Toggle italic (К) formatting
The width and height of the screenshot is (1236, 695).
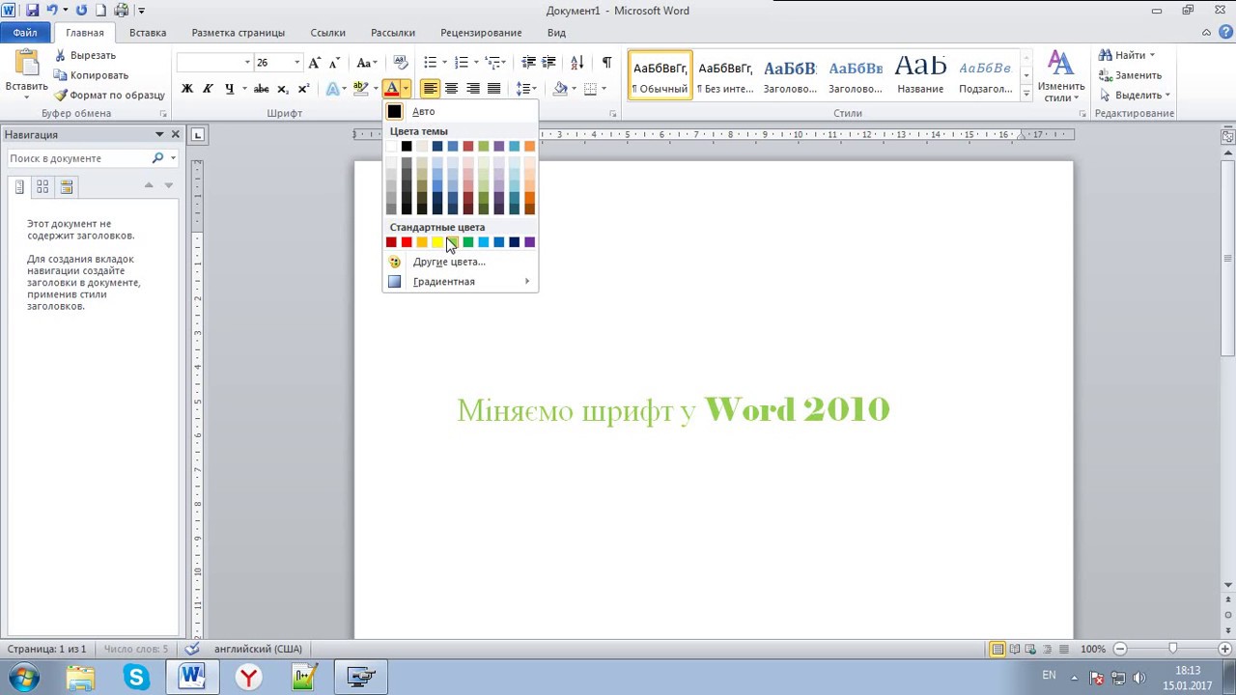[208, 89]
